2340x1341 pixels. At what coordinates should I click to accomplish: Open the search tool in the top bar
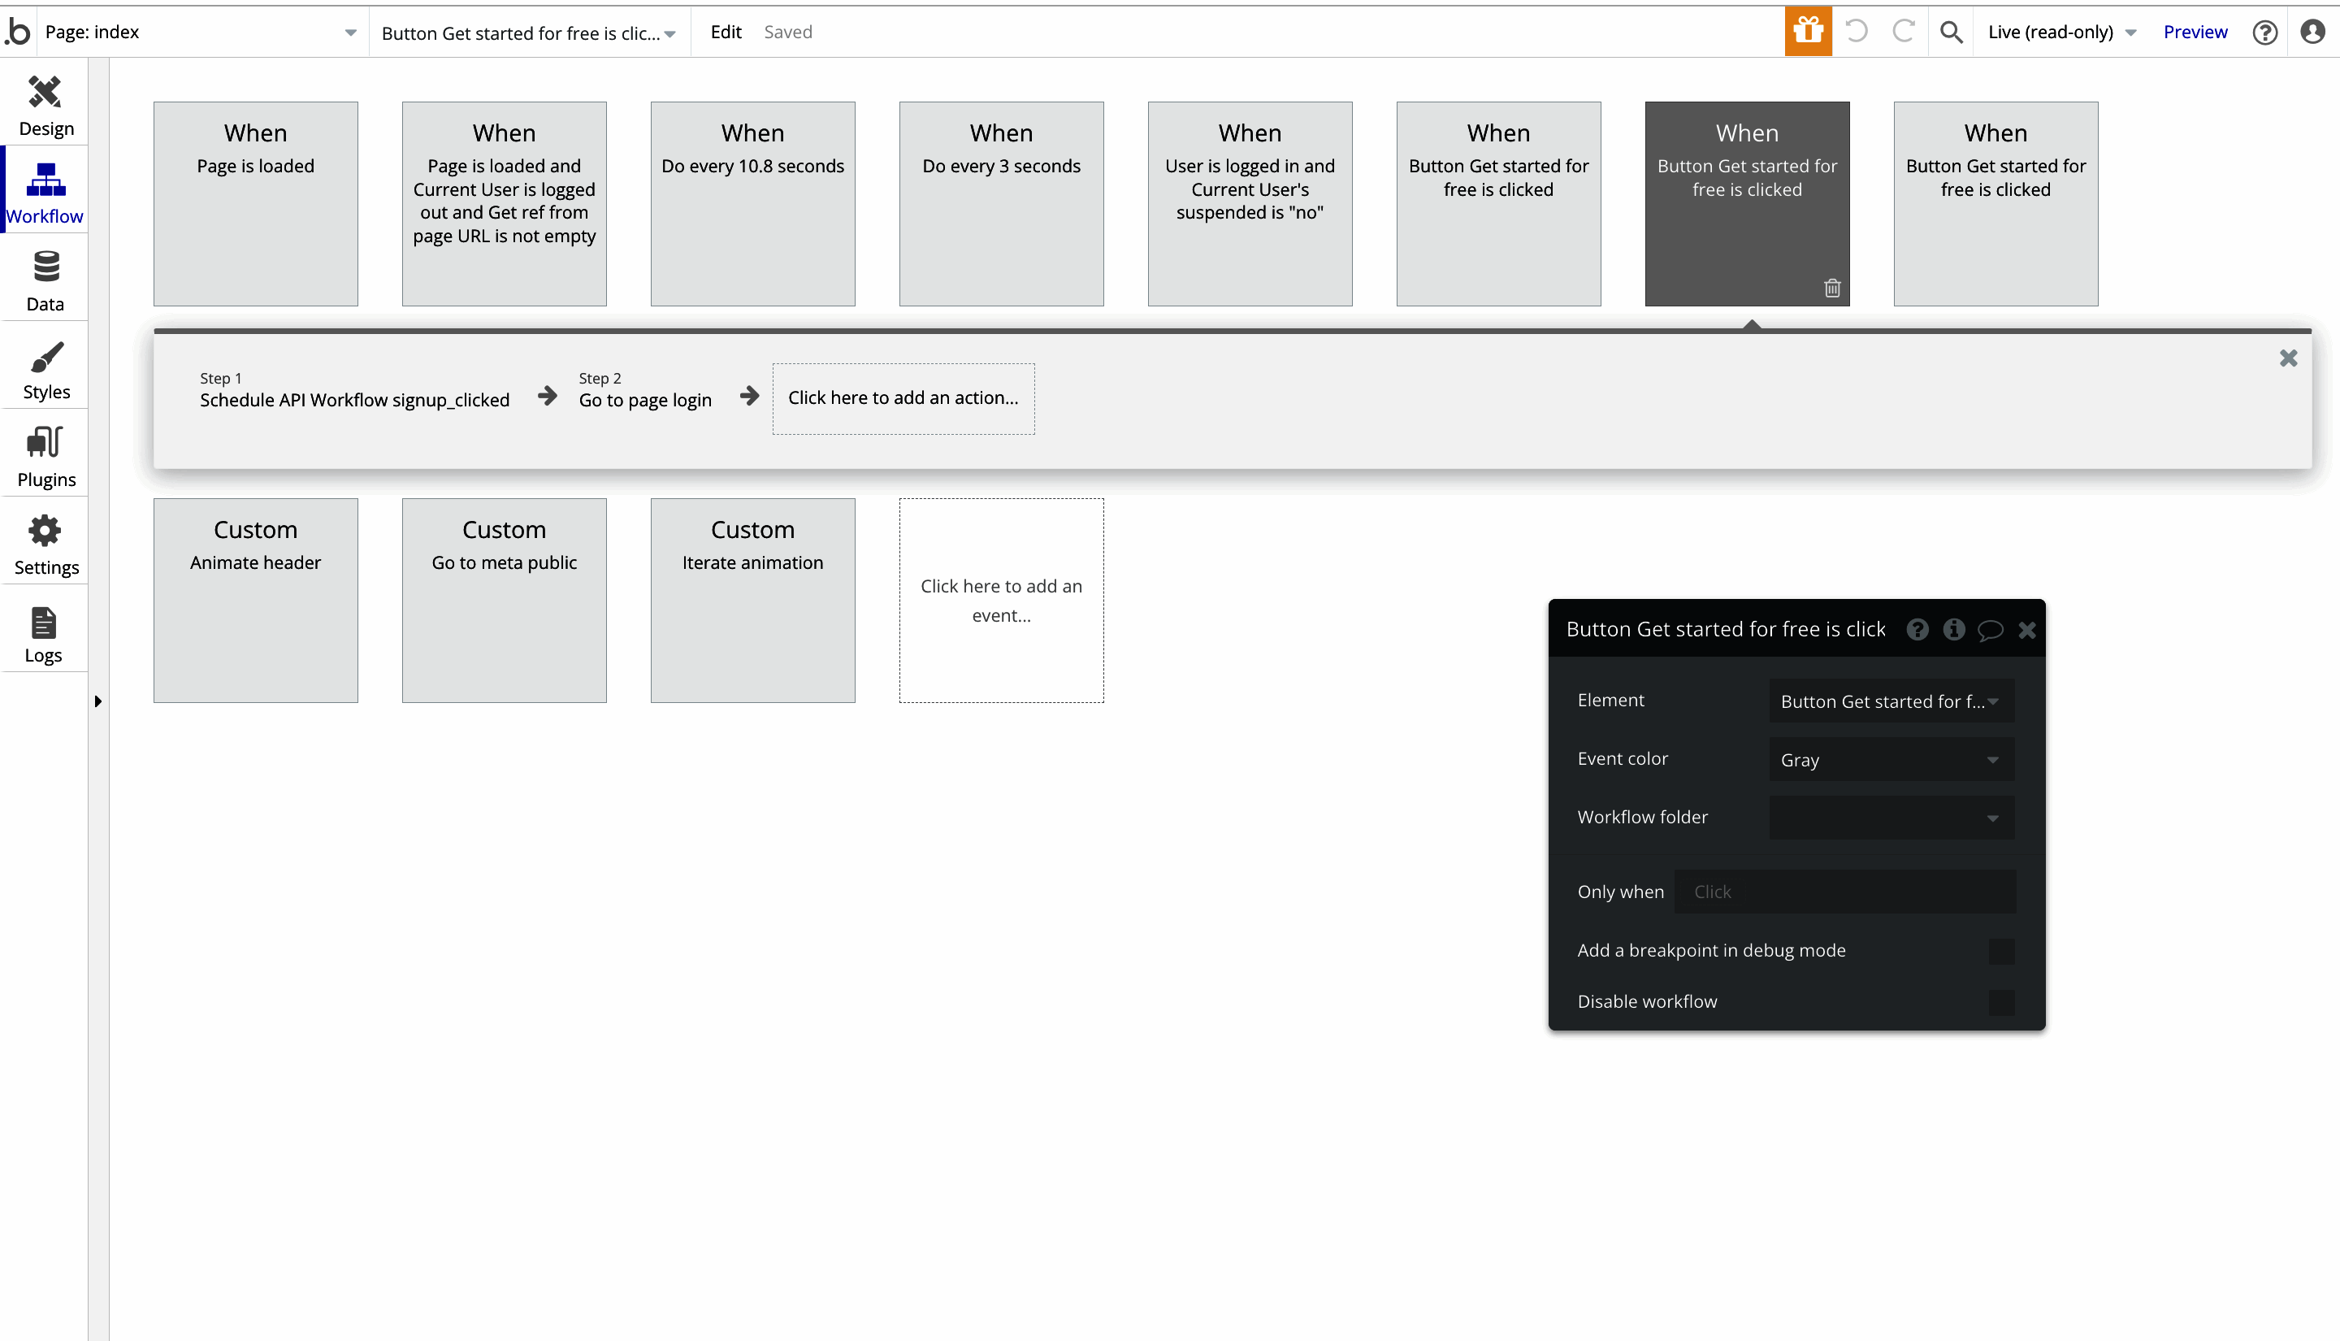1951,30
